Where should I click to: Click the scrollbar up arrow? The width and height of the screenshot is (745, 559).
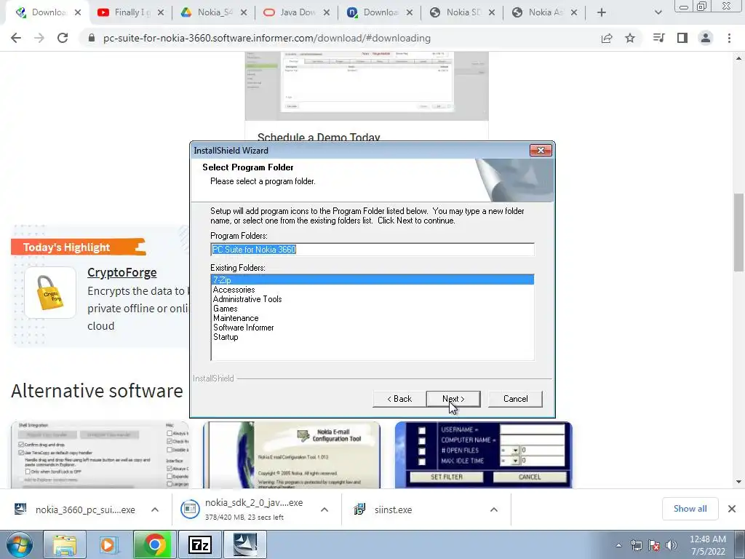tap(739, 58)
